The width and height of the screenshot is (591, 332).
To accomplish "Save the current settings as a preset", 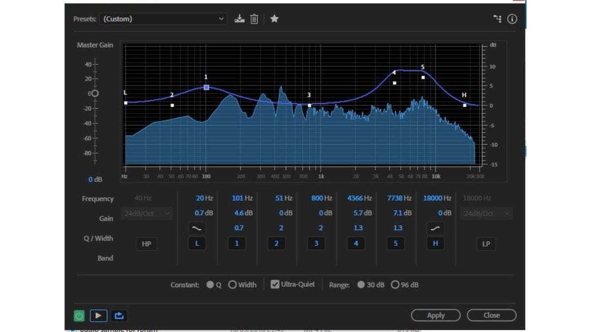I will (x=239, y=19).
